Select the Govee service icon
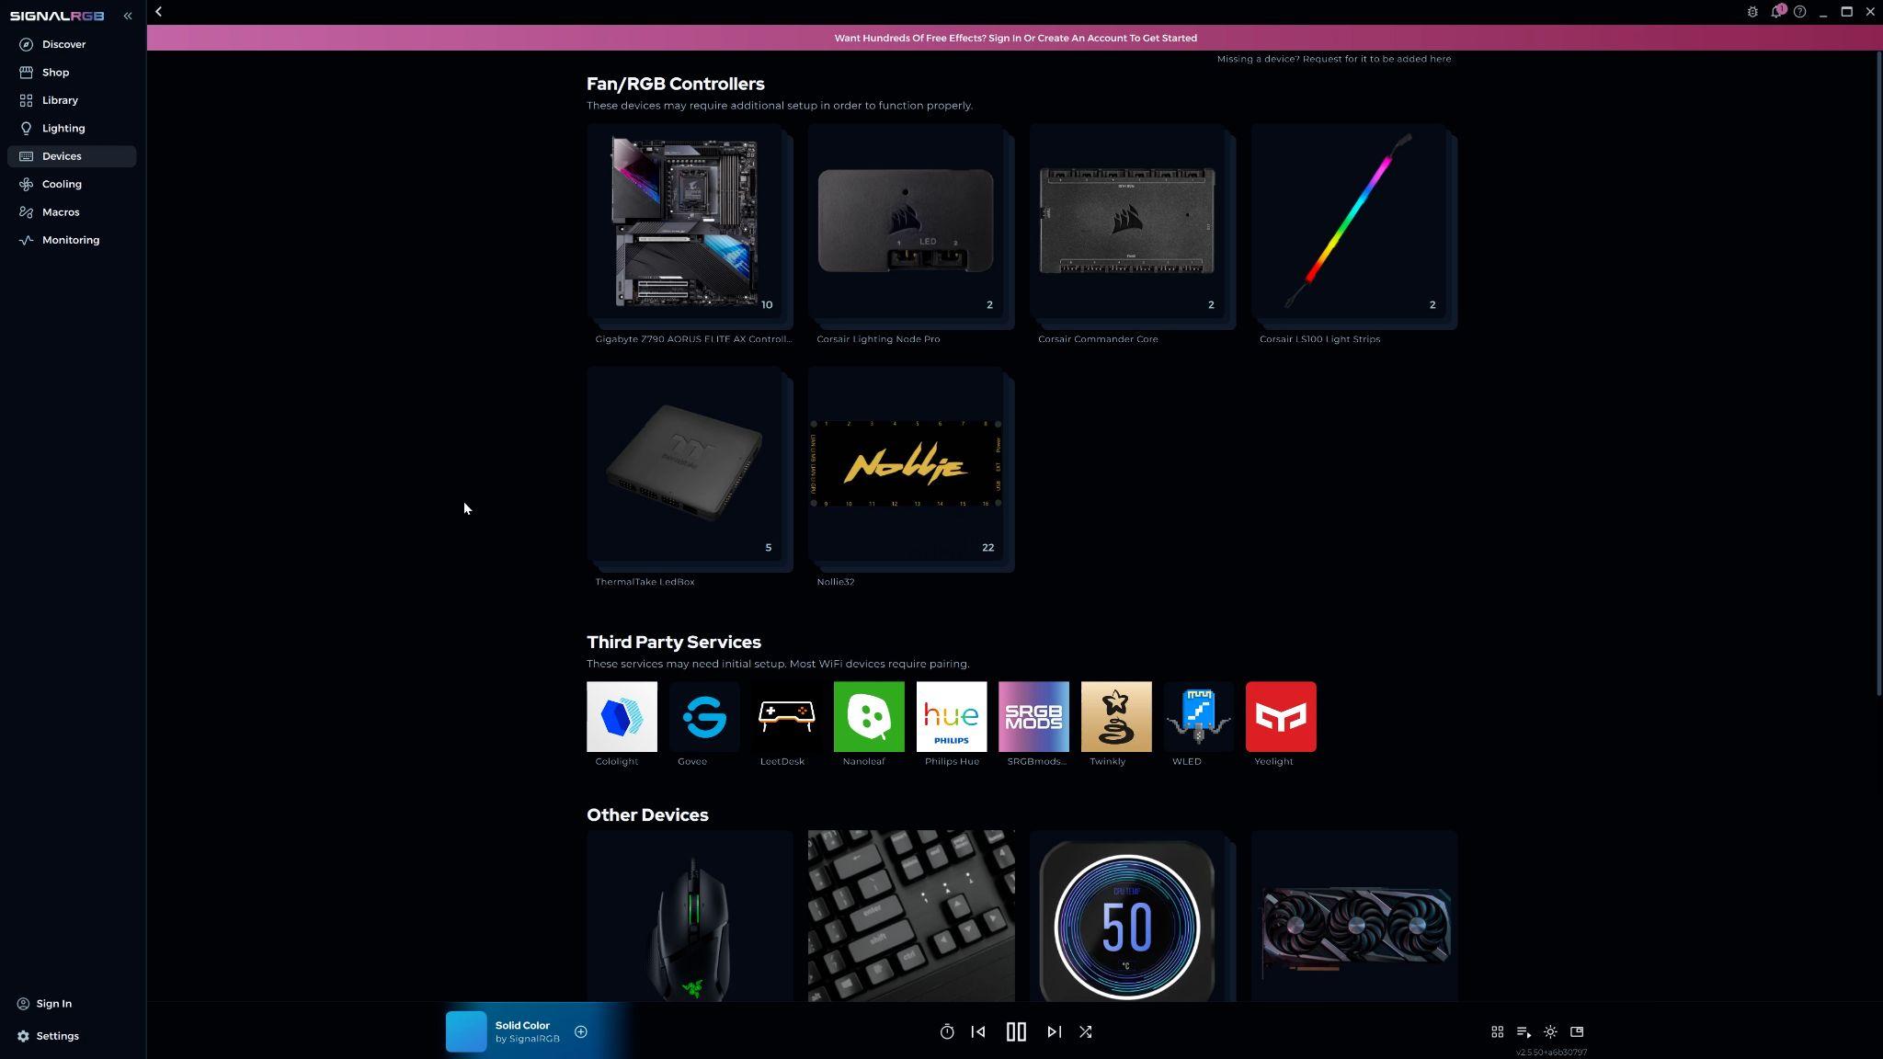 pos(704,716)
